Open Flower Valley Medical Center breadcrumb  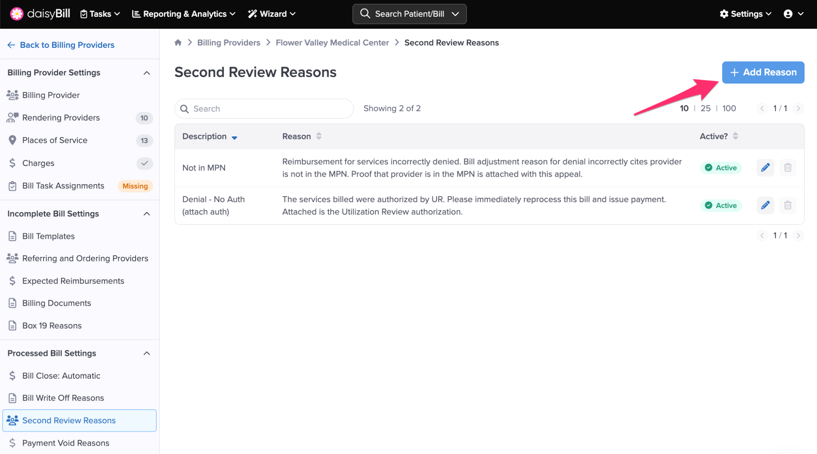(332, 43)
